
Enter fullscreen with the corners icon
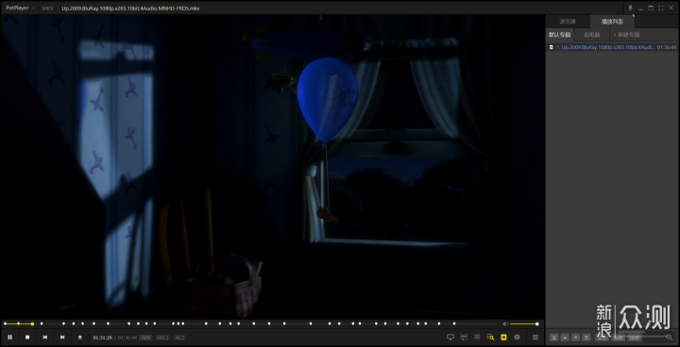tap(660, 8)
